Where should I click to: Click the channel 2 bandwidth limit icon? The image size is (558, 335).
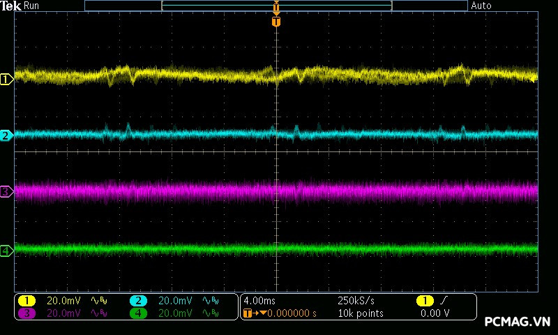209,301
